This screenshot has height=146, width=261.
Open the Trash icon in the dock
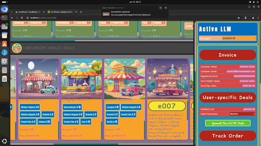[x=5, y=78]
